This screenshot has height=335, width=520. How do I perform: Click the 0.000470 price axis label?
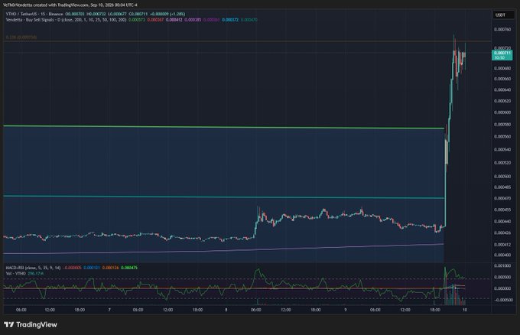502,198
